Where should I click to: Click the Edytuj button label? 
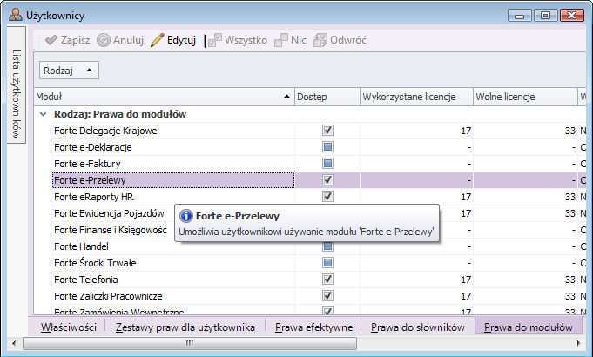tap(181, 40)
